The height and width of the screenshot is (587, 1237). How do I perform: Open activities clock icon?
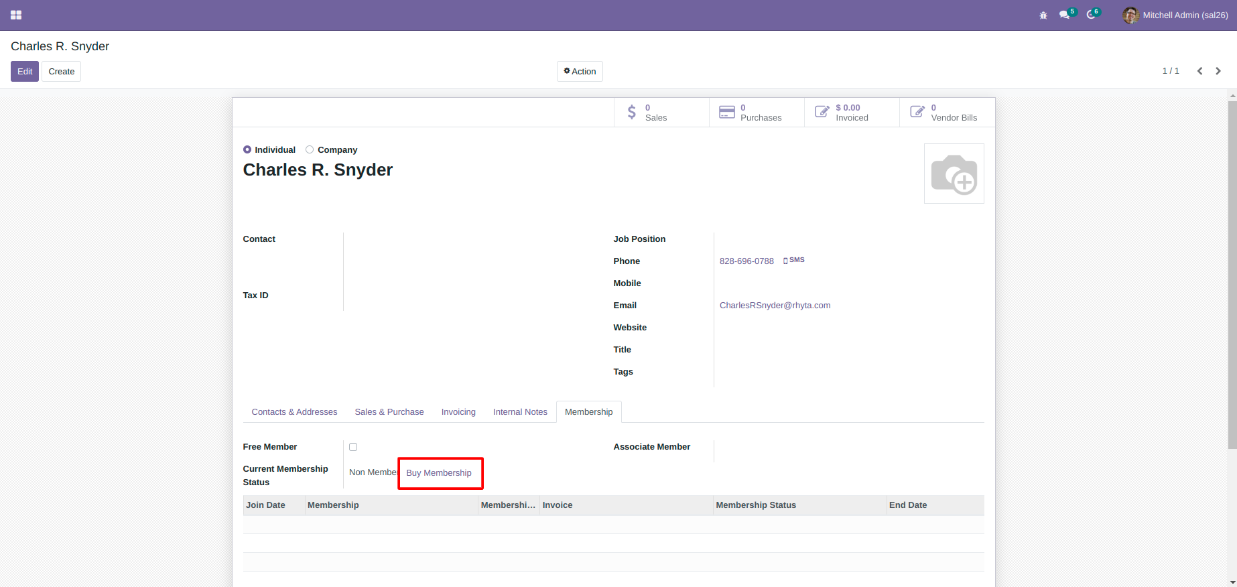1093,14
